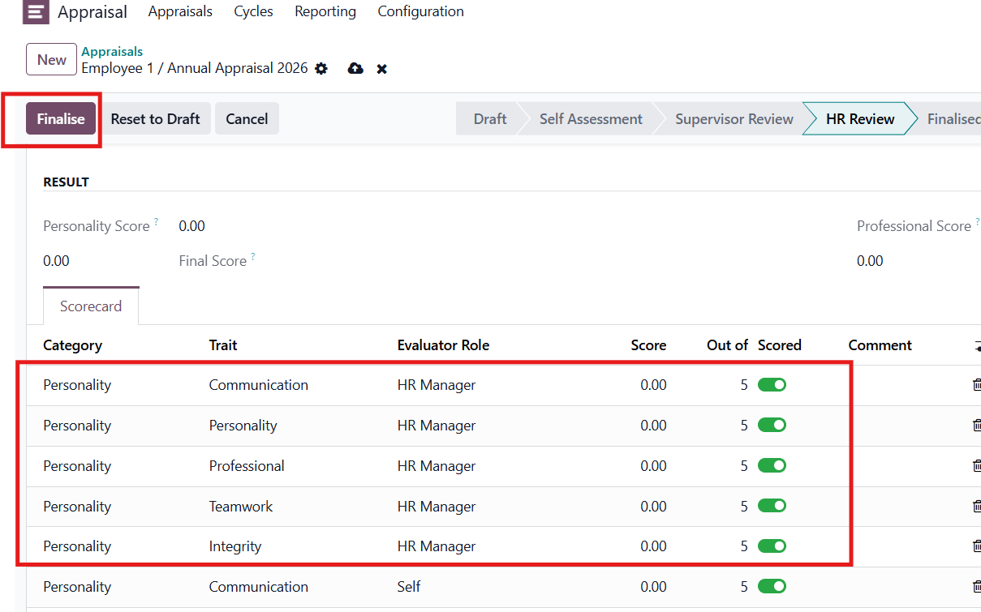This screenshot has height=612, width=981.
Task: Delete the Communication Self row
Action: (976, 587)
